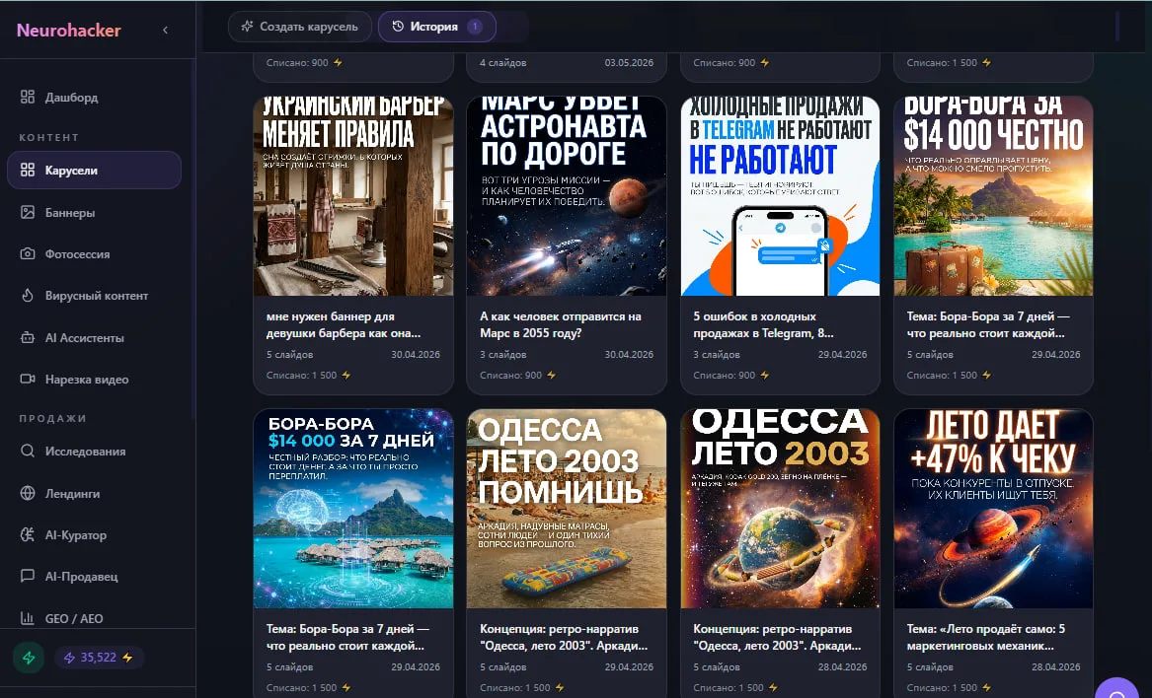Open the GEO / AEO label
Screen dimensions: 1152x698
click(73, 618)
